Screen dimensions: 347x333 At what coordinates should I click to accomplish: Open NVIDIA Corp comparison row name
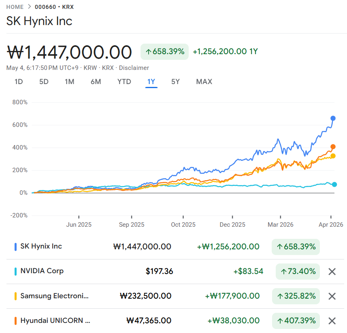42,271
